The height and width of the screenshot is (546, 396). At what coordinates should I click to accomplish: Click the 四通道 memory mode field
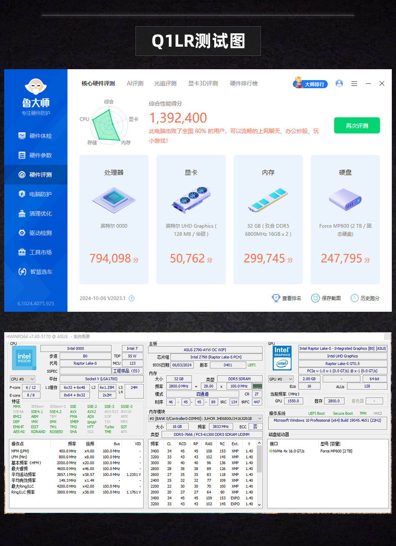203,394
